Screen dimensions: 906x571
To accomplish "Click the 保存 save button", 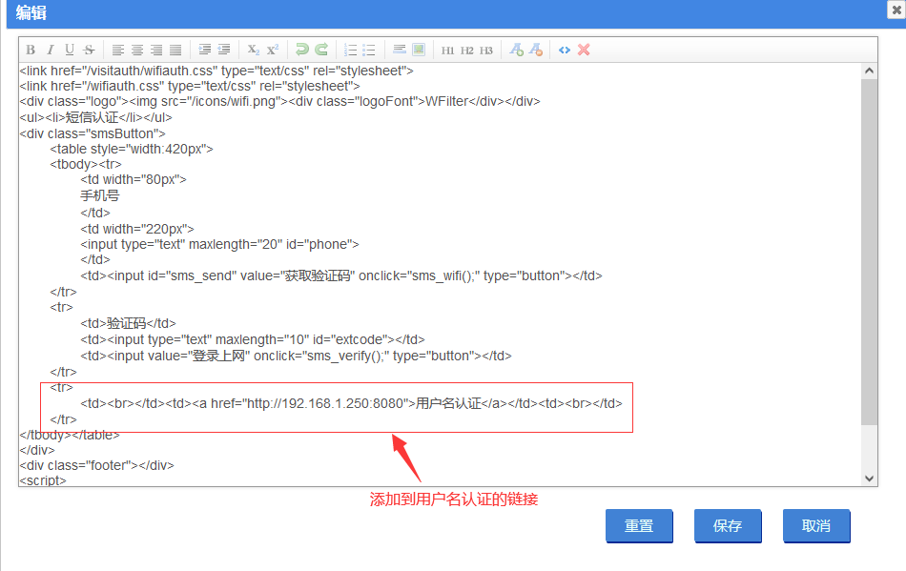I will 728,526.
